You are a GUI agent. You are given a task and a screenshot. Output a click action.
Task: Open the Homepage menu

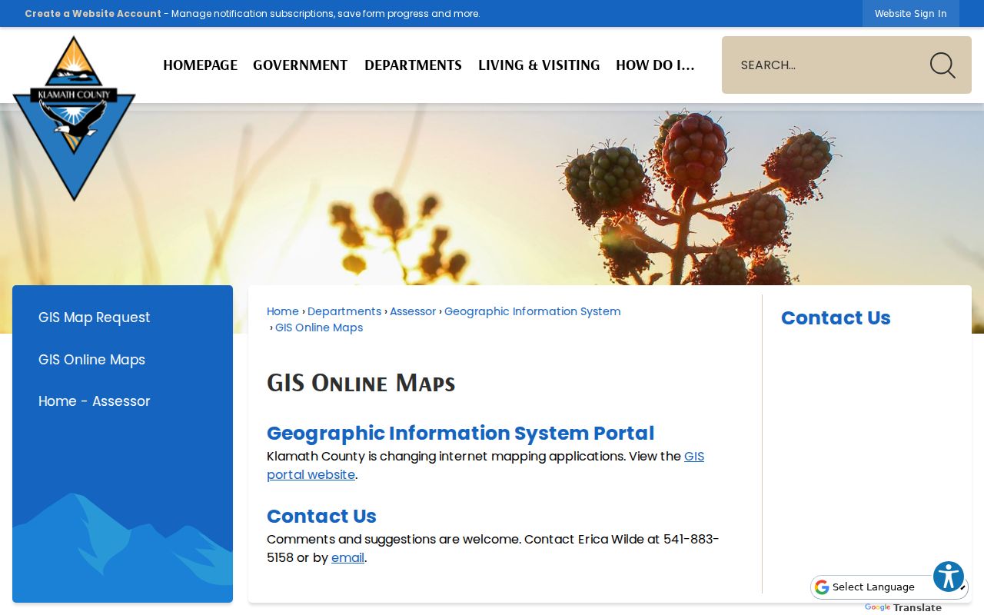[200, 65]
